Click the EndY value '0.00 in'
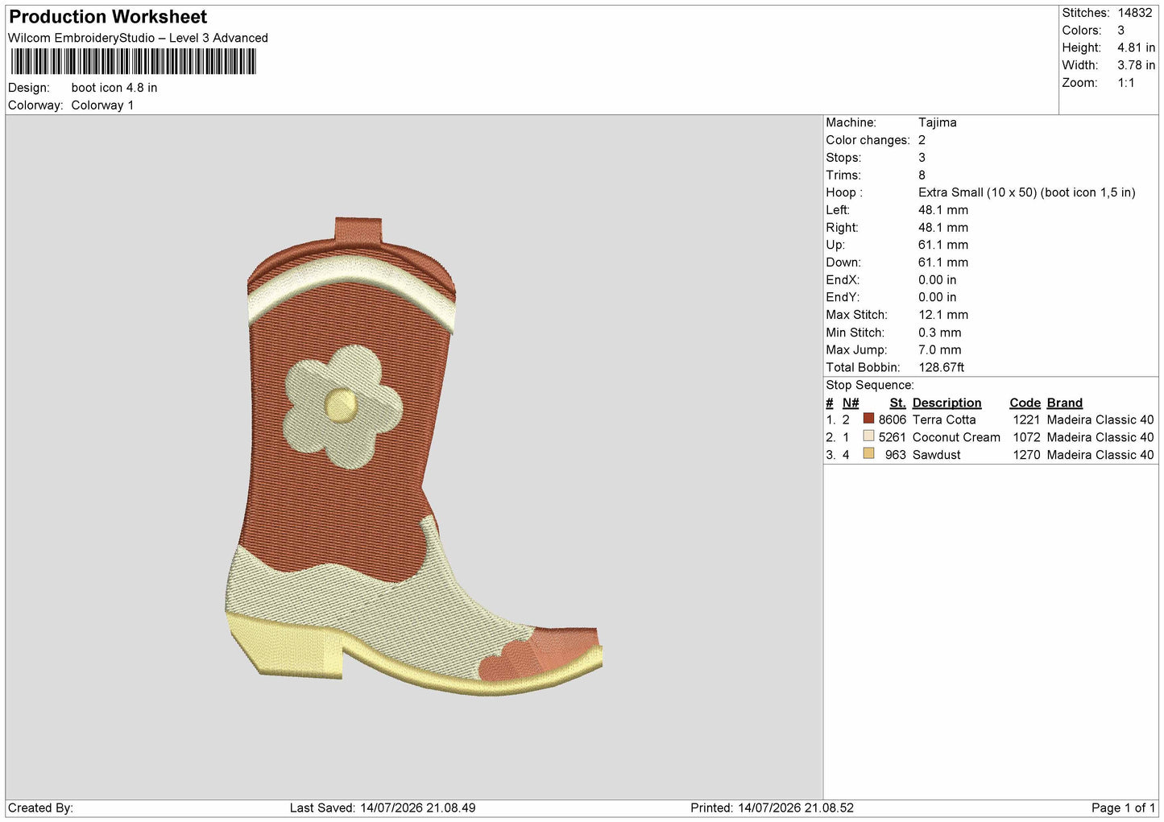The width and height of the screenshot is (1164, 822). click(x=938, y=297)
